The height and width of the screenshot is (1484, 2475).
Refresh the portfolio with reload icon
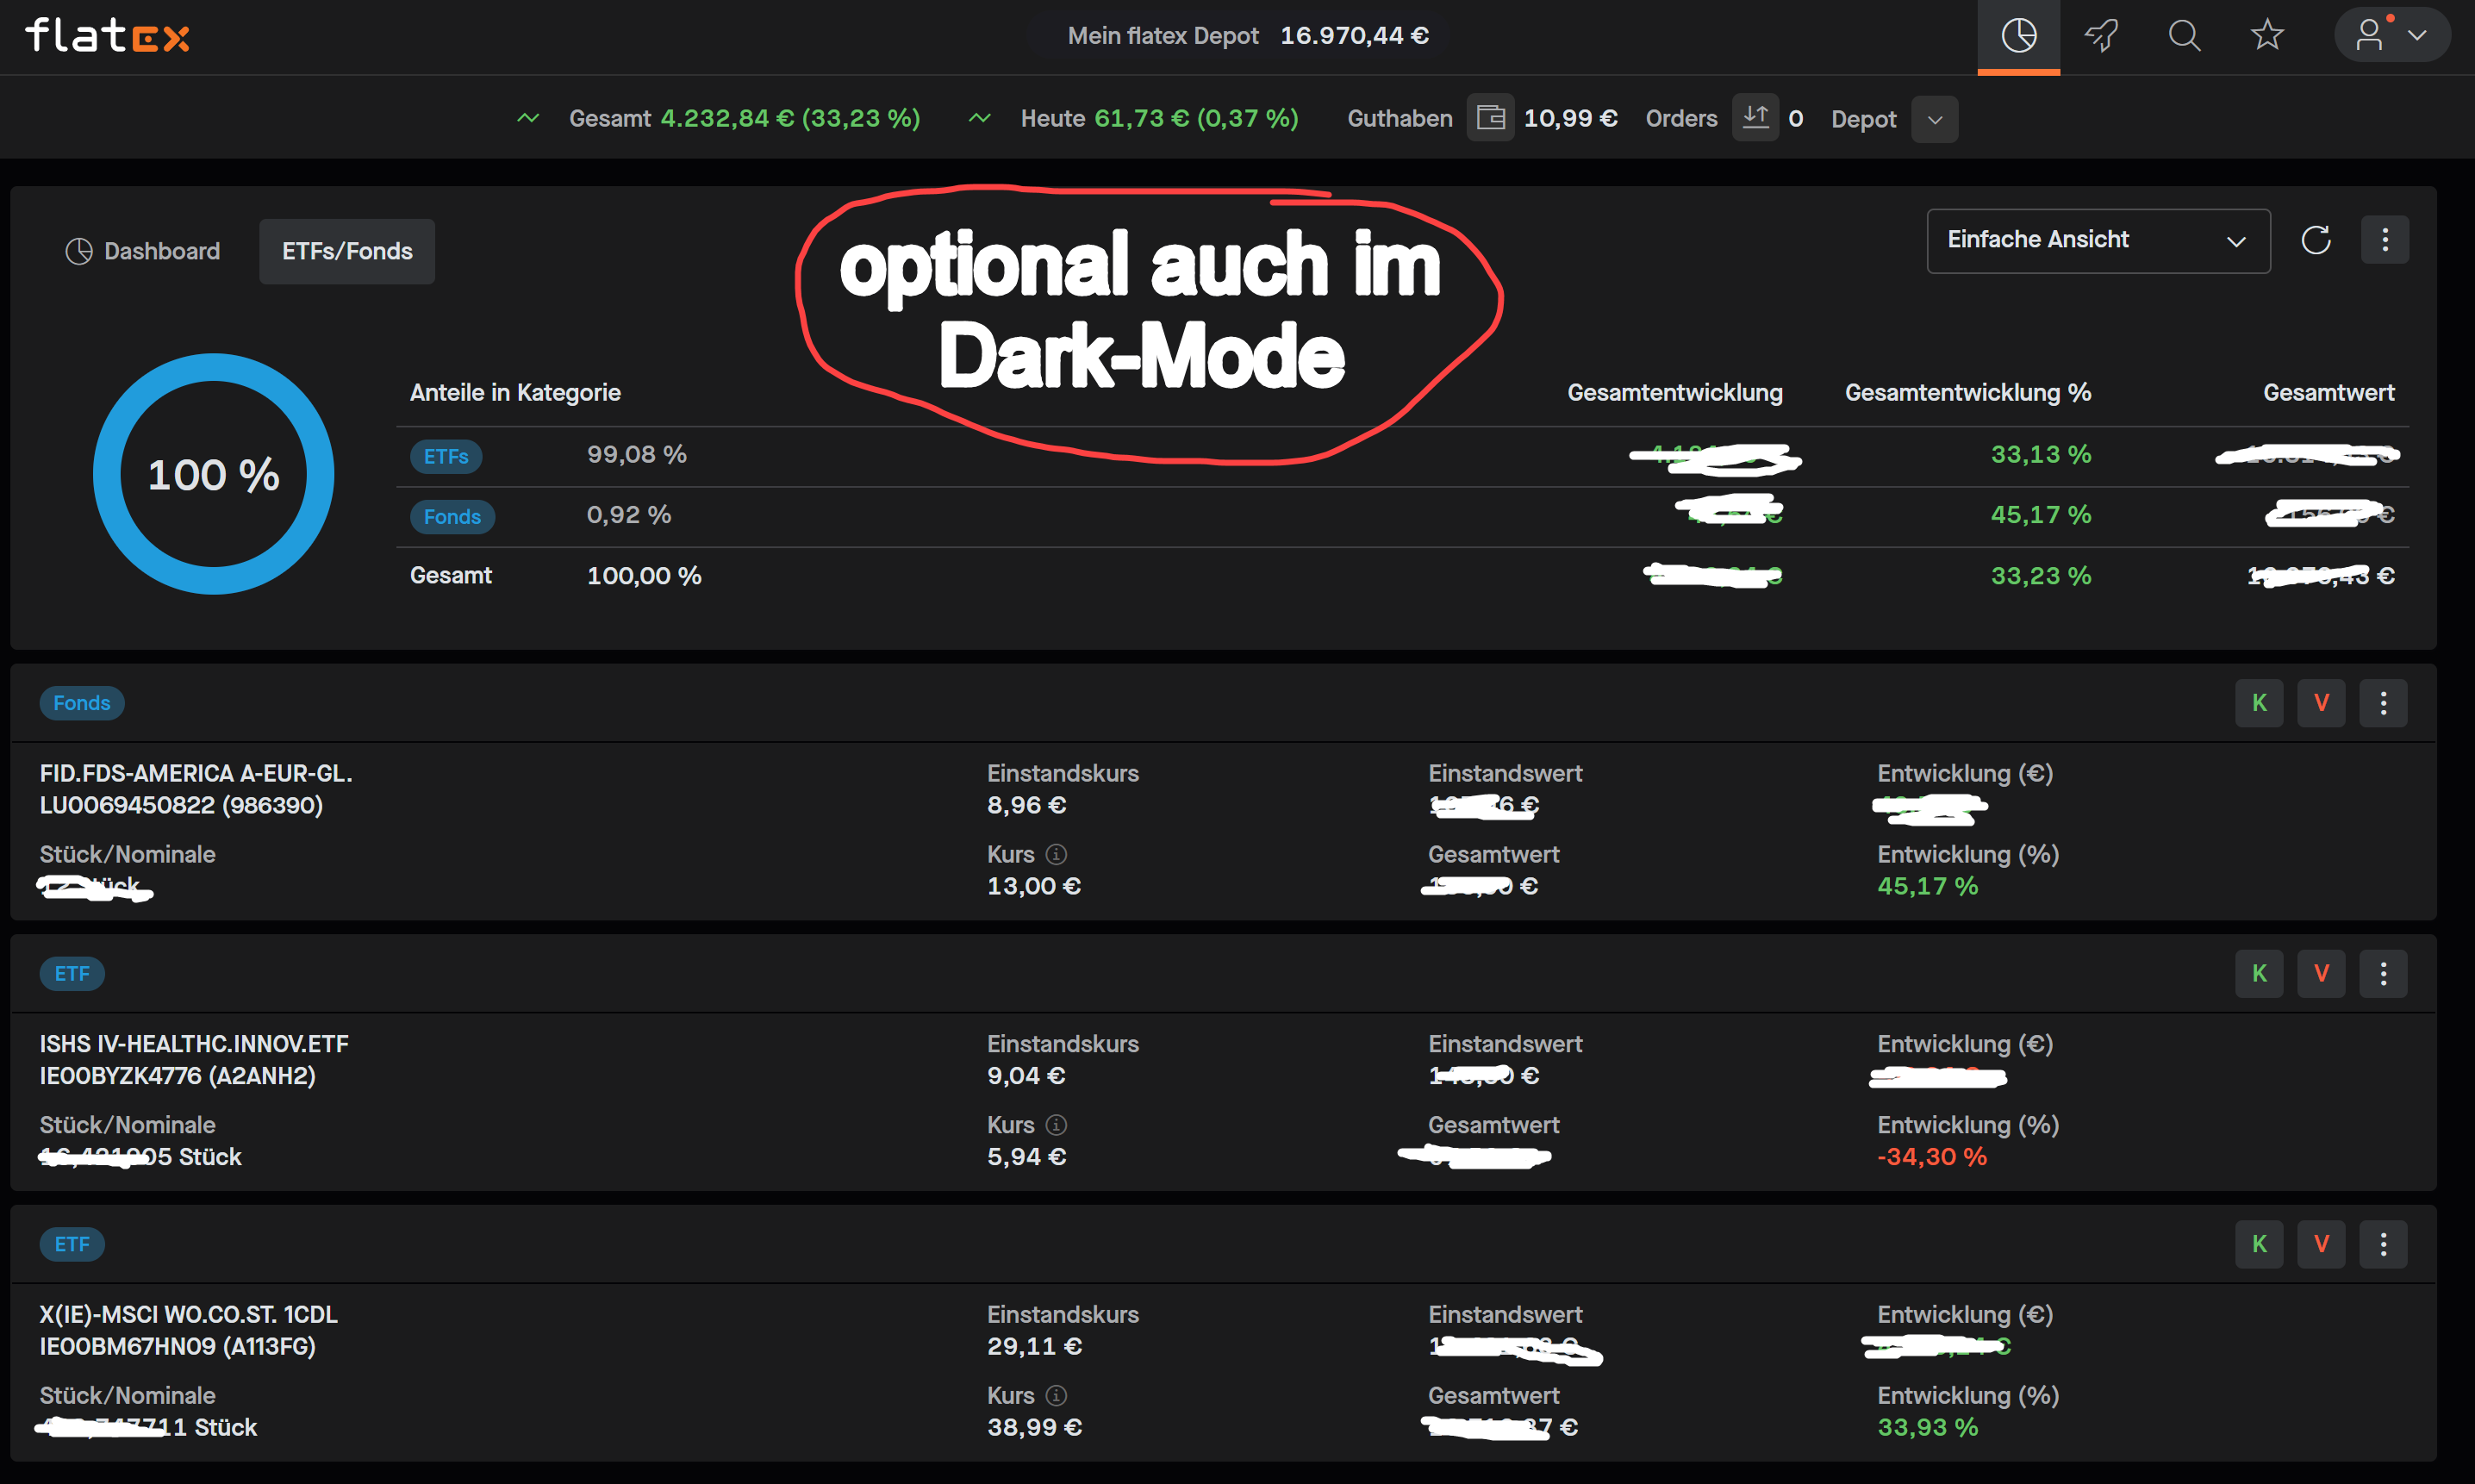point(2316,240)
